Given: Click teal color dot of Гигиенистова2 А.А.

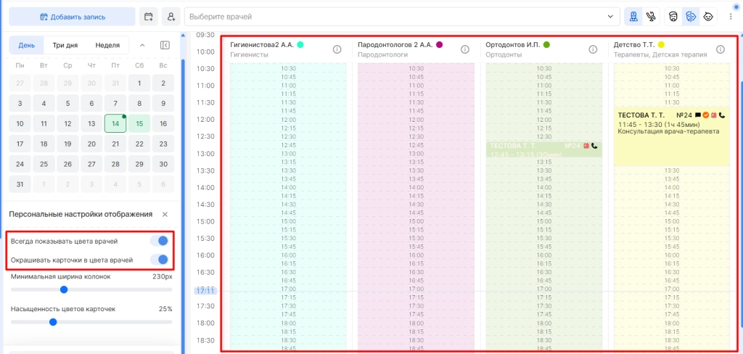Looking at the screenshot, I should [300, 44].
